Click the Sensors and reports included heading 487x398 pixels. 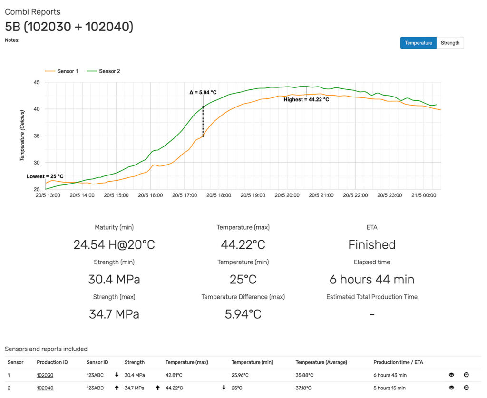point(46,349)
